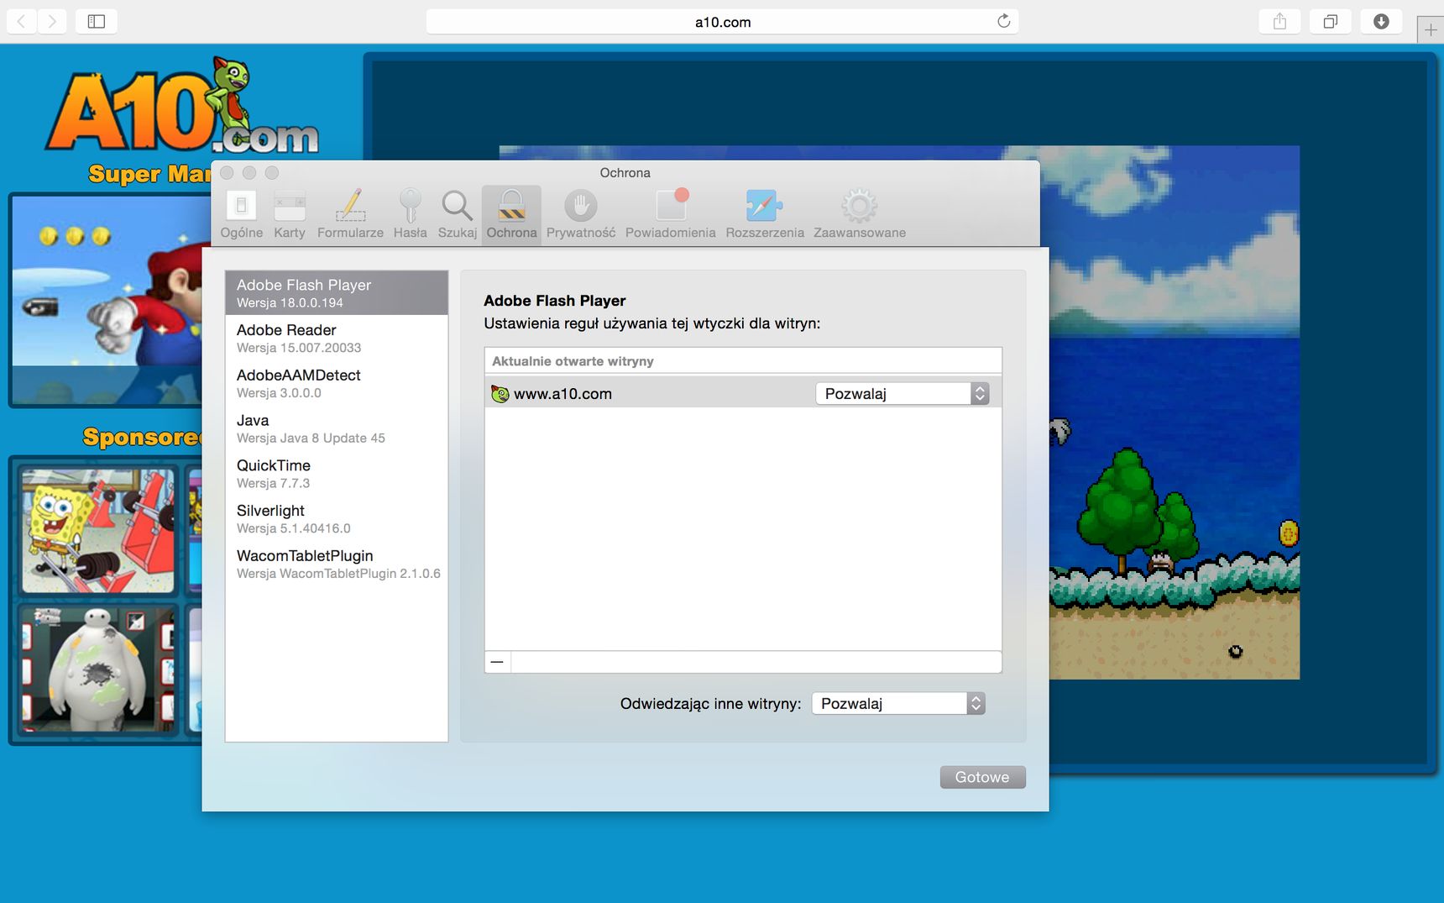The width and height of the screenshot is (1444, 903).
Task: Go forward in Safari history
Action: 52,21
